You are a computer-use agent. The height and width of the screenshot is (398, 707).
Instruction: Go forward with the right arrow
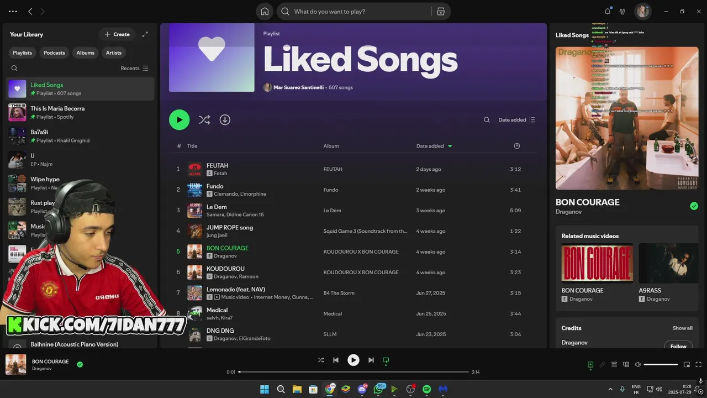pyautogui.click(x=43, y=11)
